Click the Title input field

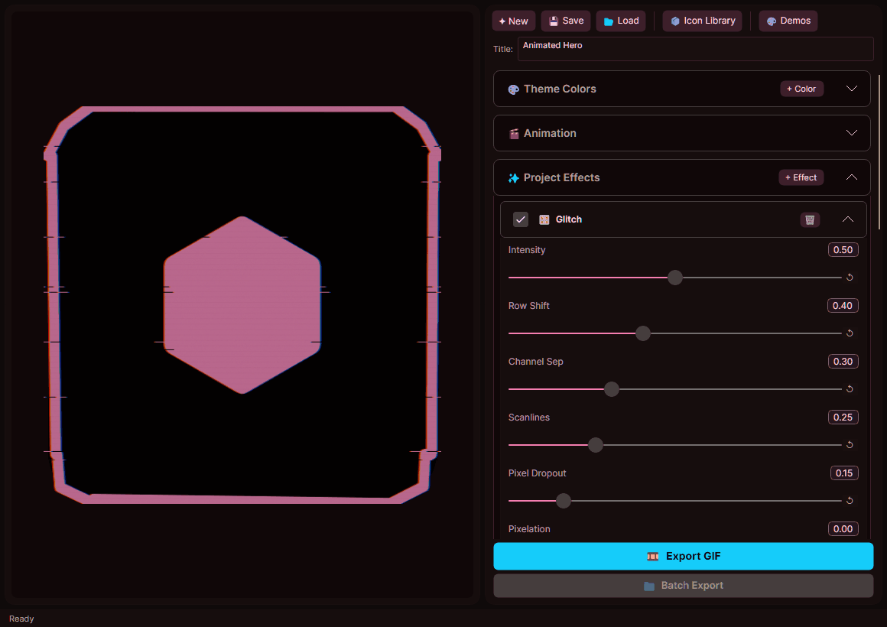(x=694, y=49)
